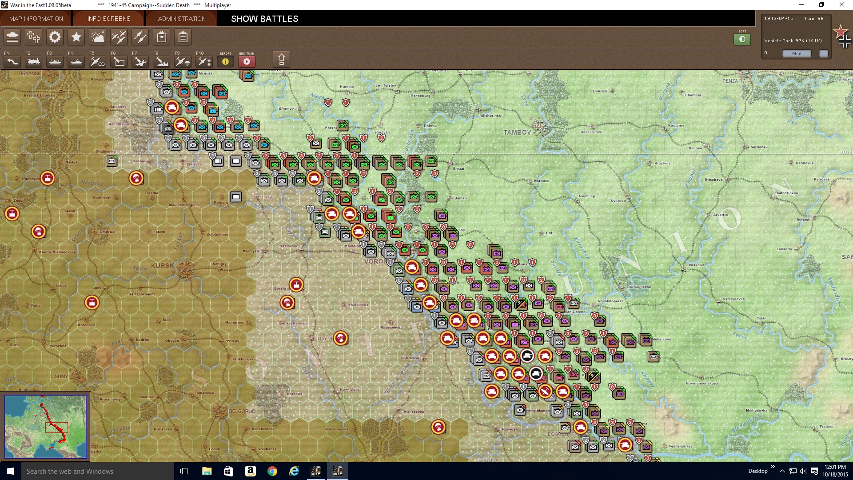The image size is (853, 480).
Task: Click the small blank box beside Mud
Action: click(x=824, y=53)
